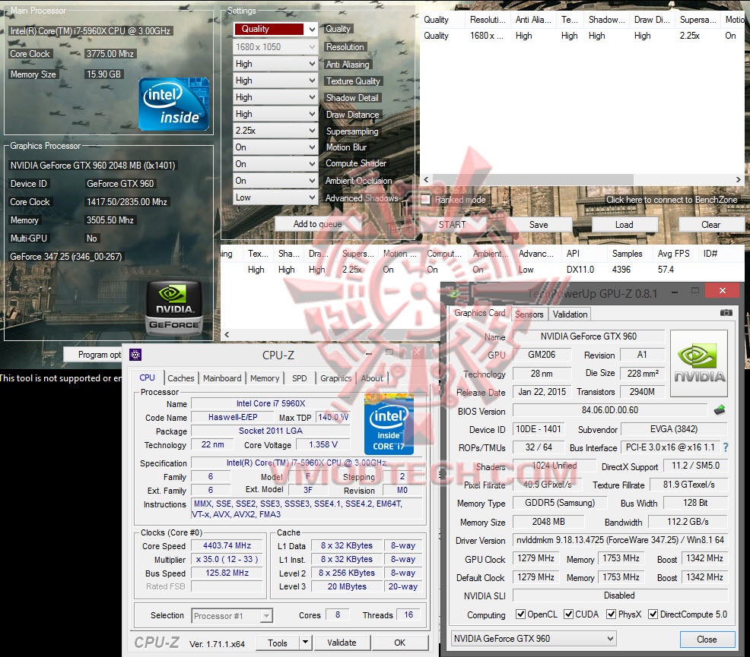Click the Intel inside badge in Main Processor
Viewport: 750px width, 657px height.
(x=174, y=104)
